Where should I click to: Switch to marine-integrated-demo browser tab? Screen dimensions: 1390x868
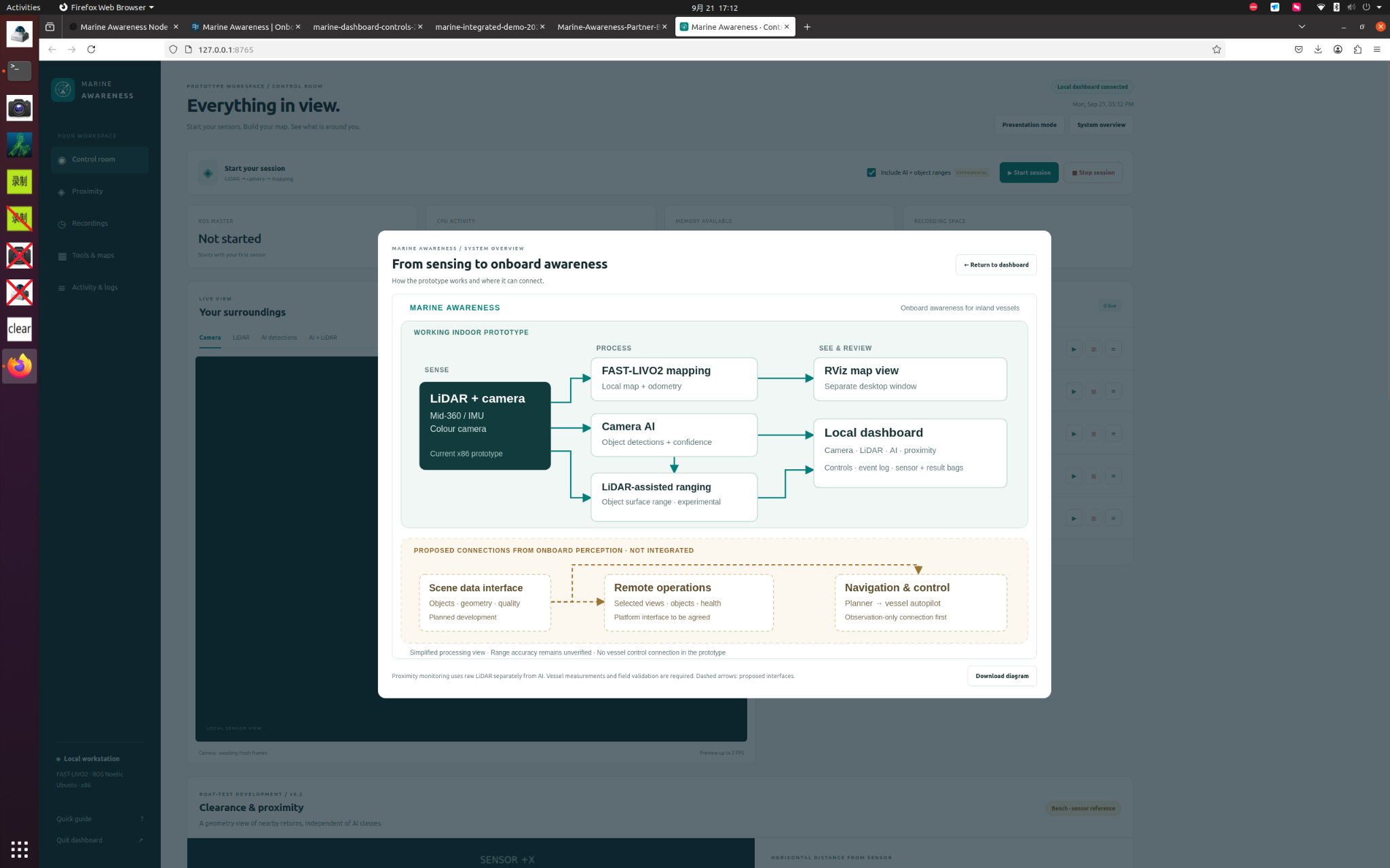tap(486, 27)
